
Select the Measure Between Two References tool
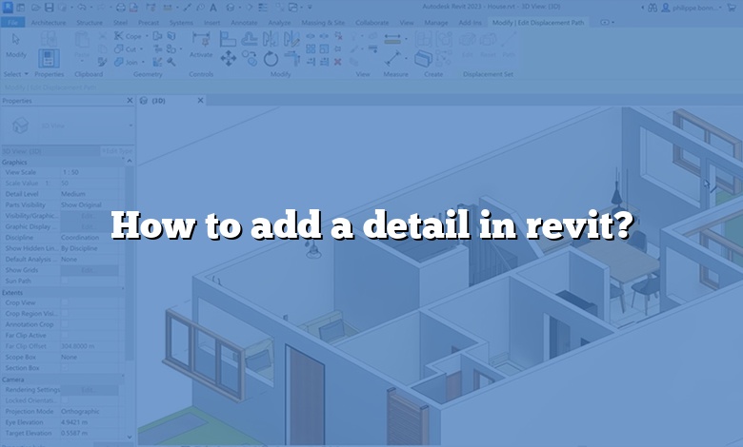(392, 59)
